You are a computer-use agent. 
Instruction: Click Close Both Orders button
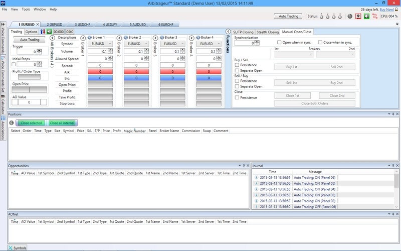315,103
